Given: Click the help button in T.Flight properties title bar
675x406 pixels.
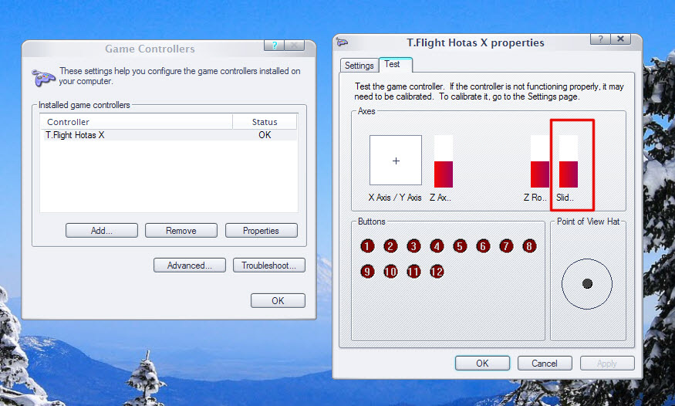Looking at the screenshot, I should [x=600, y=39].
